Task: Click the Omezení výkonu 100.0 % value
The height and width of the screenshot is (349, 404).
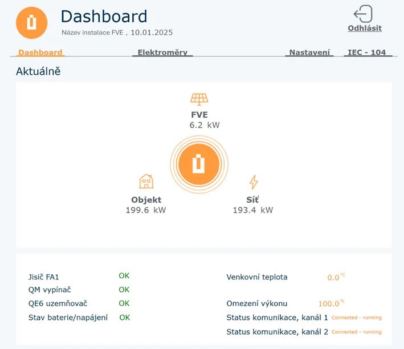Action: [330, 304]
